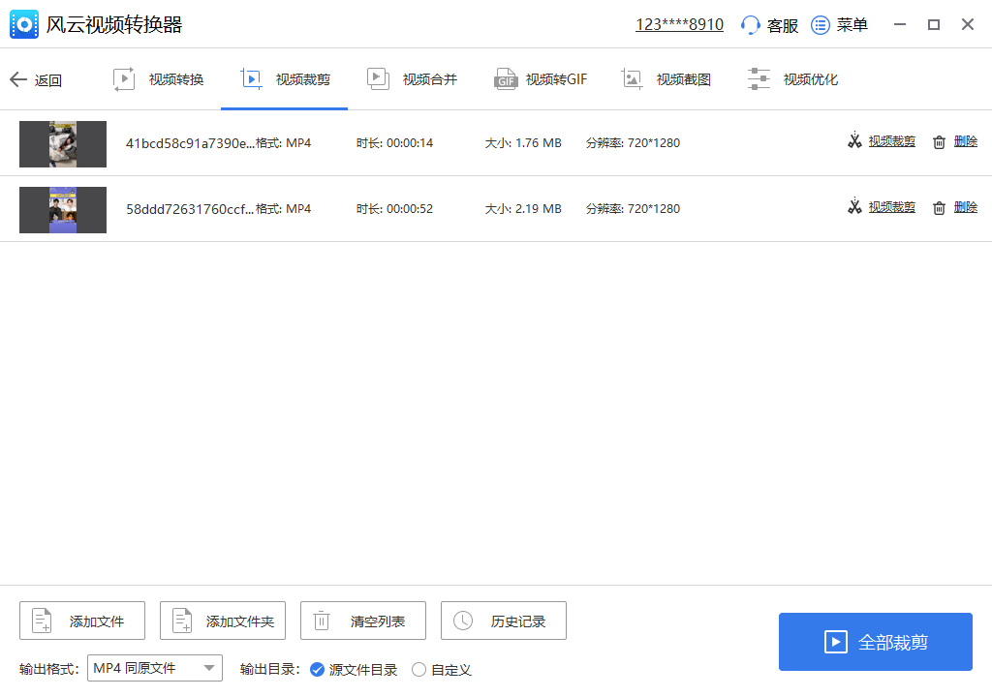Click the scissors icon to trim the first video
Image resolution: width=992 pixels, height=697 pixels.
pyautogui.click(x=854, y=141)
